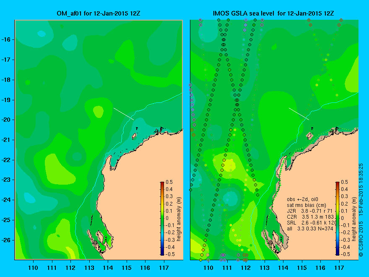Click longitude label 112 under OM_af01 map

70,268
